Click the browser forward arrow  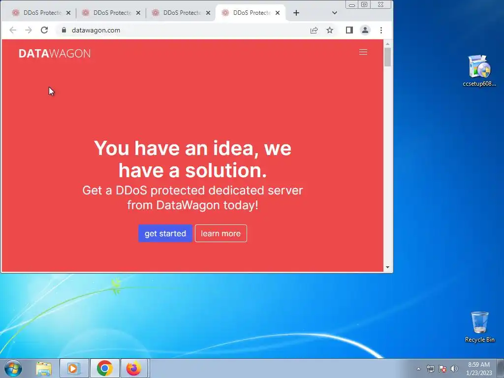coord(29,30)
